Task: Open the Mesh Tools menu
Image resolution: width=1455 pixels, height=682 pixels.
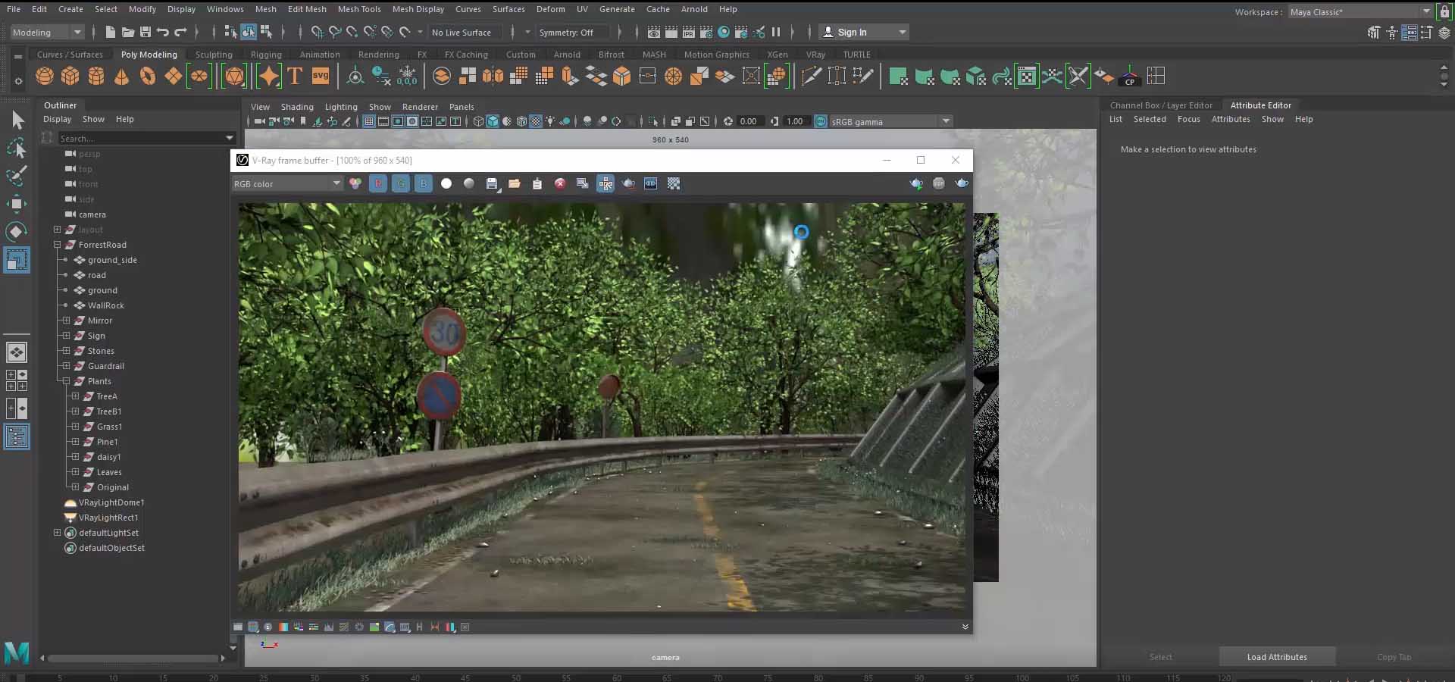Action: pyautogui.click(x=359, y=9)
